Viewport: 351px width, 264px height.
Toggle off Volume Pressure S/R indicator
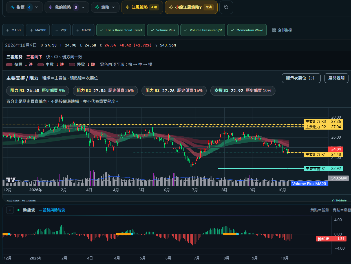pos(203,30)
